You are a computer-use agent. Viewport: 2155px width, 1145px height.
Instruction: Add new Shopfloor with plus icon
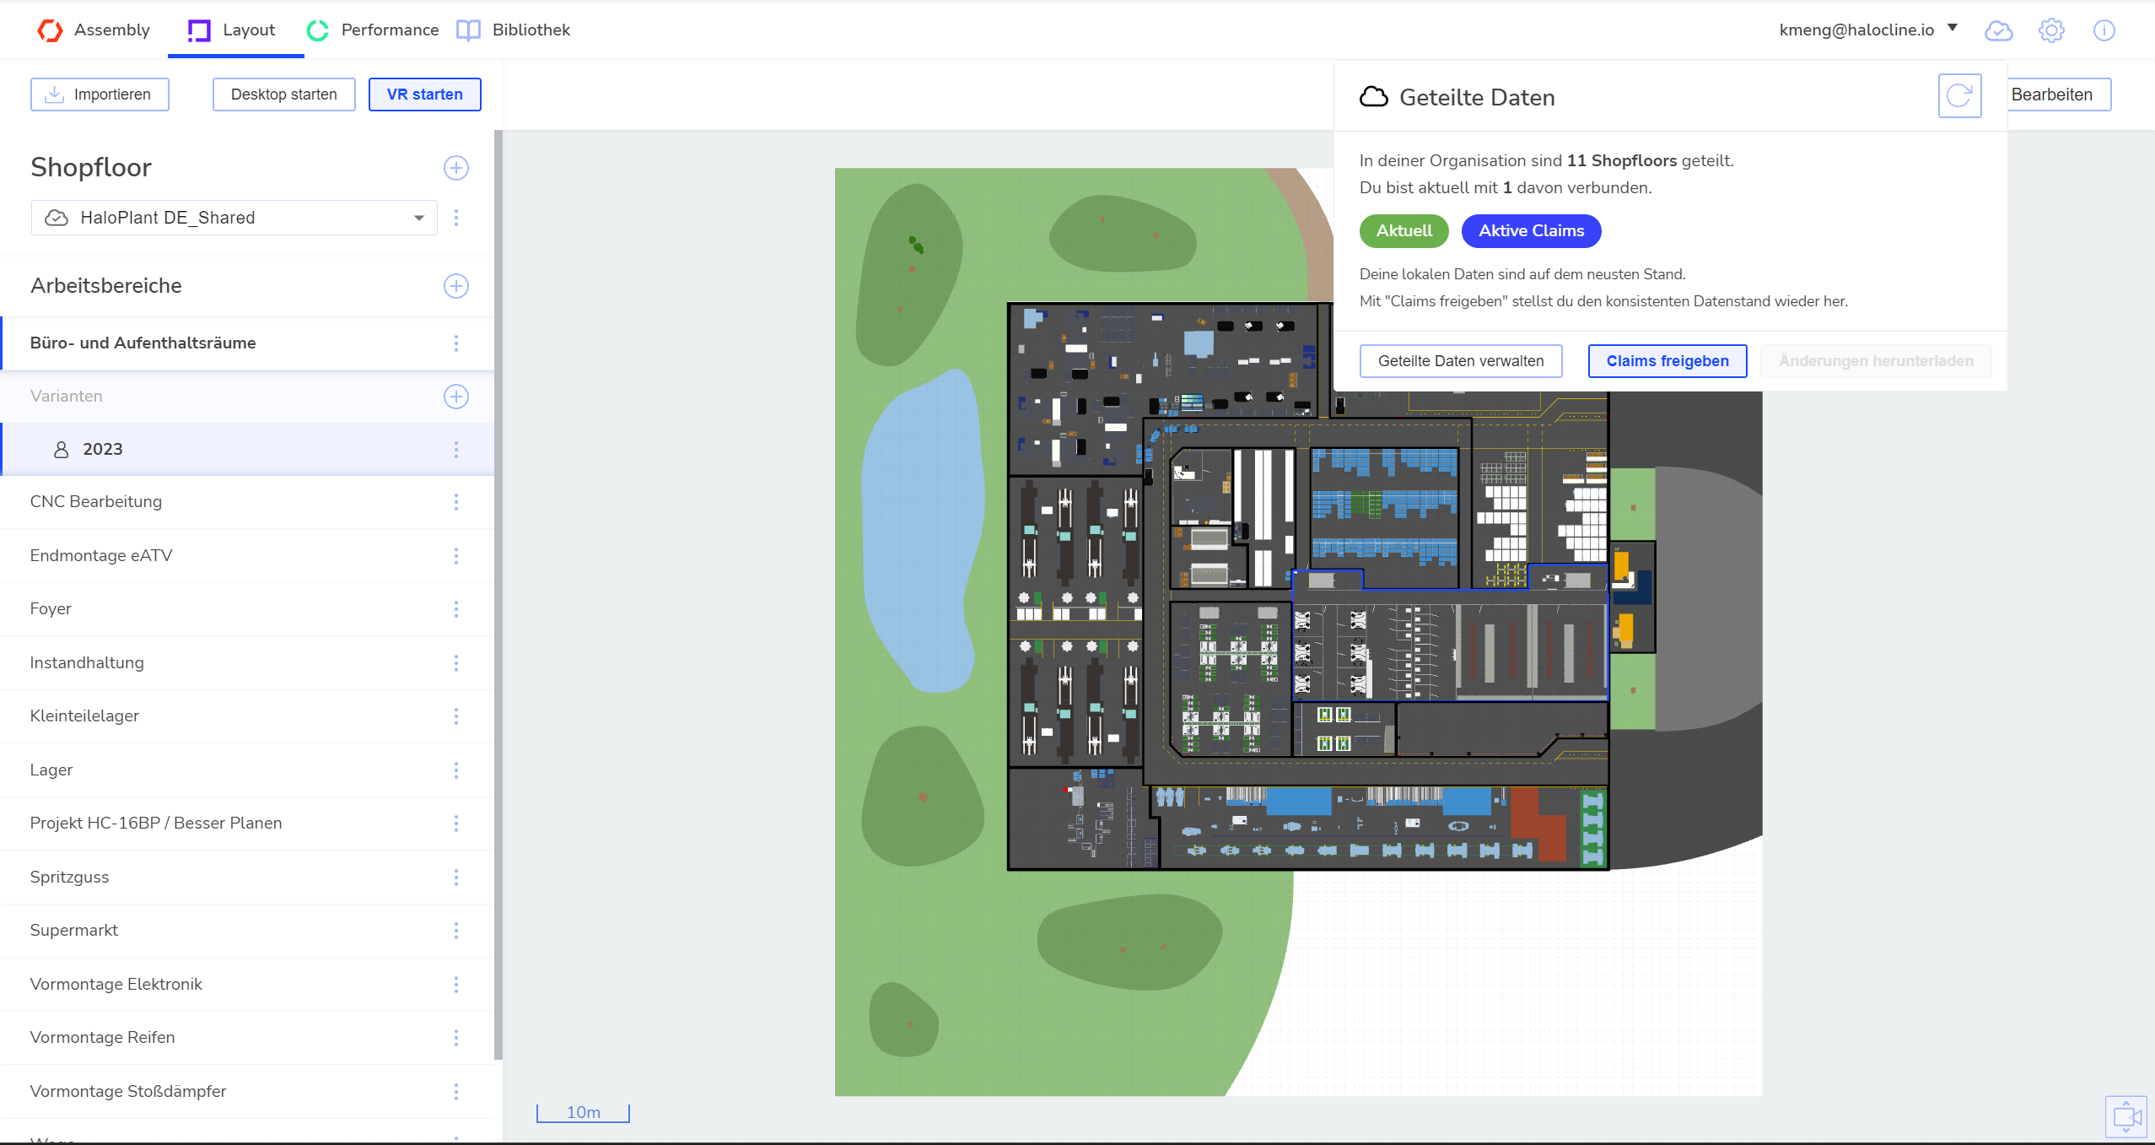456,168
